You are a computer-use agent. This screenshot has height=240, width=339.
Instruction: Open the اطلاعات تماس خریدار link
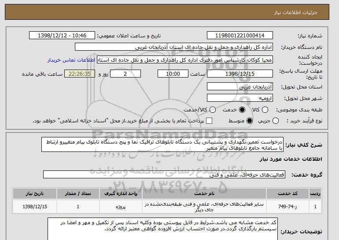[x=71, y=60]
